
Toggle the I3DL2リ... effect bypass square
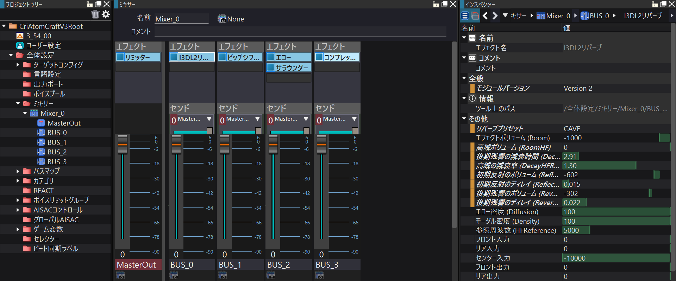tap(174, 57)
